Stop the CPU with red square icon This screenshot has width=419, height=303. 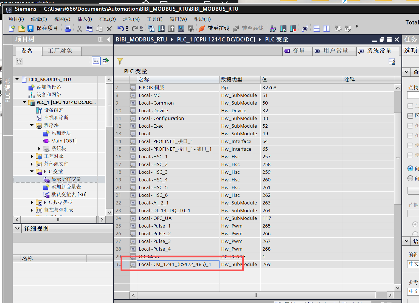[293, 29]
